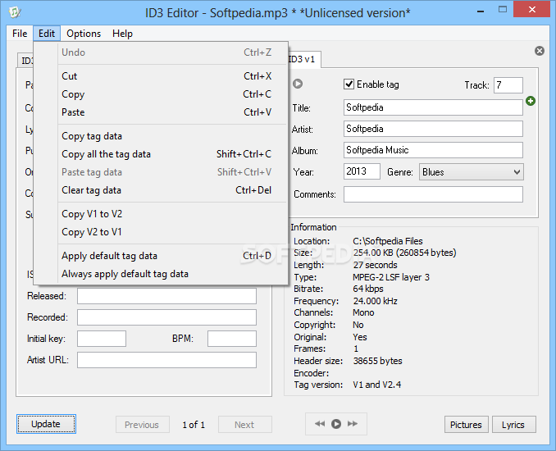The height and width of the screenshot is (451, 556).
Task: Maximize the ID3 Editor window
Action: 503,10
